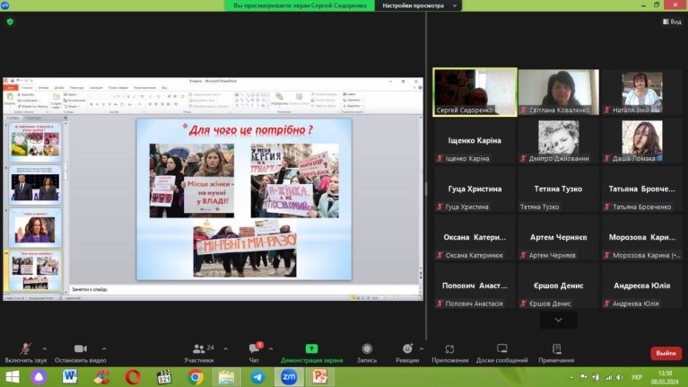Image resolution: width=688 pixels, height=387 pixels.
Task: Select Єршов Денис participant tile
Action: tap(558, 286)
